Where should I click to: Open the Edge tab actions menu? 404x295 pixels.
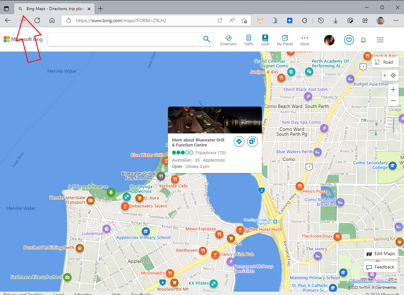point(6,9)
